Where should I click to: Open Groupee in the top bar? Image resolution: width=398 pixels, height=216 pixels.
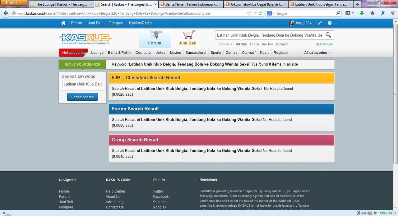pos(116,23)
